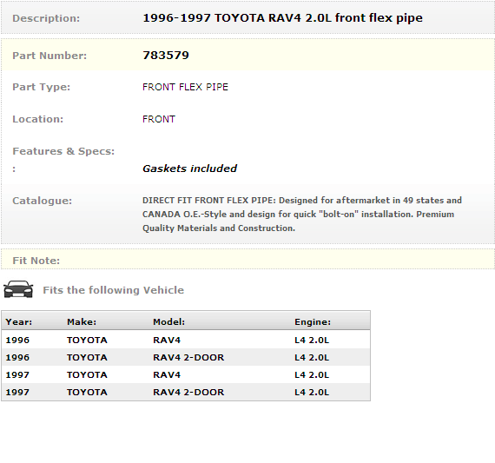Click the Catalogue description paragraph
495x463 pixels.
click(x=302, y=215)
